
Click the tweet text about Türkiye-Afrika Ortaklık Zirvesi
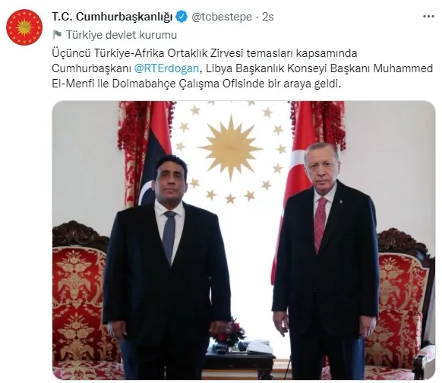pos(242,68)
